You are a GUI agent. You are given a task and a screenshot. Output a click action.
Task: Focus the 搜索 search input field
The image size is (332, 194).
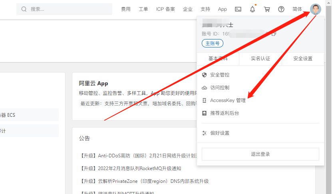64,9
